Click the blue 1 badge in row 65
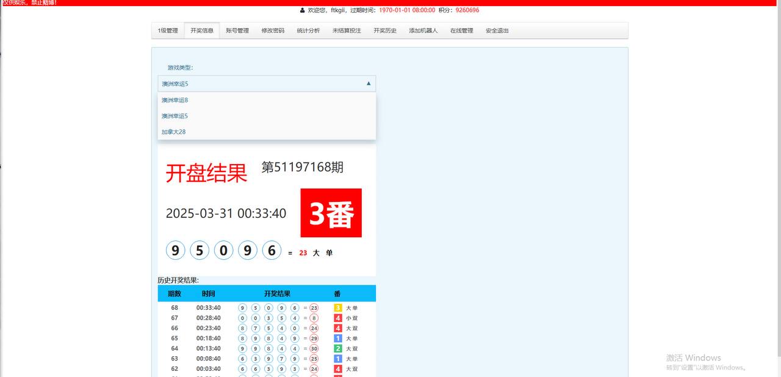Viewport: 781px width, 377px height. 338,339
